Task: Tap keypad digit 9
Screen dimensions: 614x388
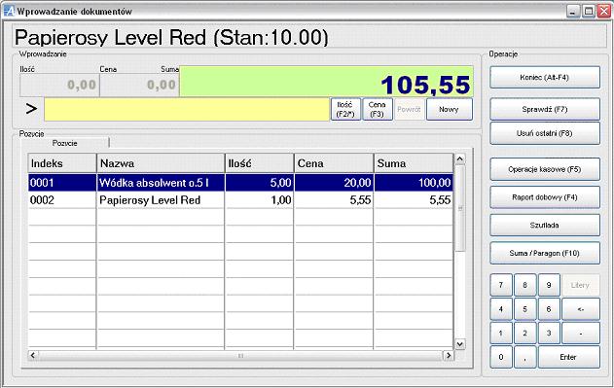Action: 549,285
